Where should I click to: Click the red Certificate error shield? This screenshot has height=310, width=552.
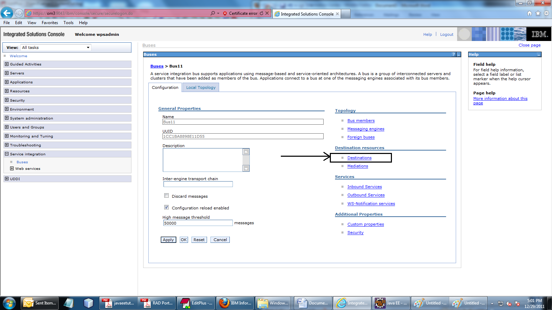coord(225,13)
